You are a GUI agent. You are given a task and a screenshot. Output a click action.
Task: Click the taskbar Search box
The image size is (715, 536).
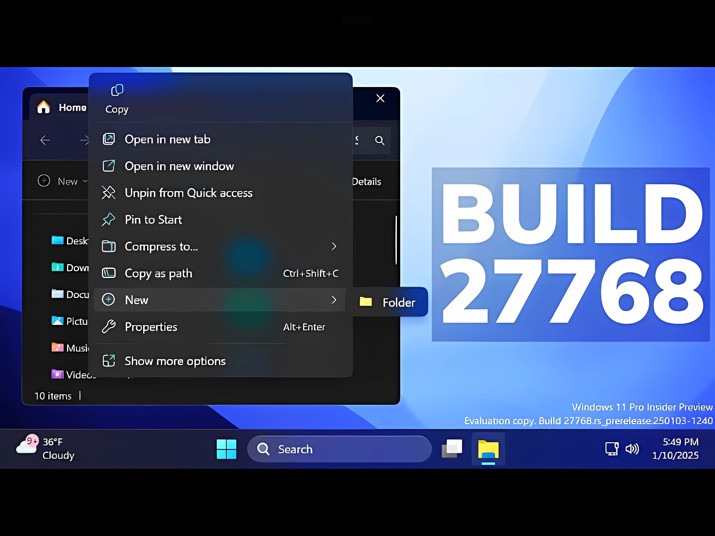click(339, 449)
